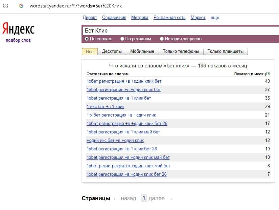This screenshot has height=210, width=279.
Task: Open the Метрика link
Action: coord(140,18)
